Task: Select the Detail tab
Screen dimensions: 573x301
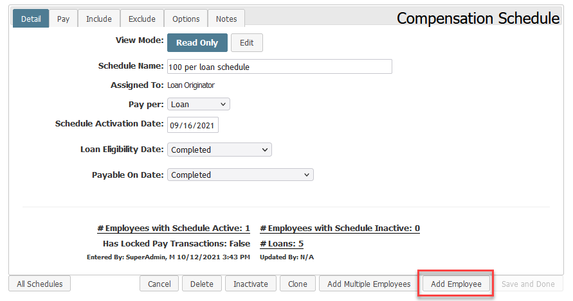Action: [31, 19]
